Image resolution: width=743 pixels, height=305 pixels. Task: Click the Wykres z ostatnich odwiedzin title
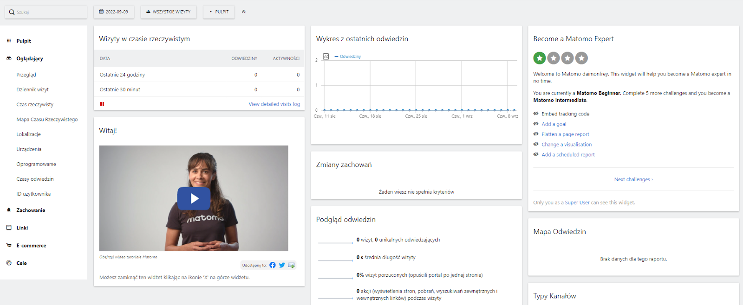(x=362, y=39)
